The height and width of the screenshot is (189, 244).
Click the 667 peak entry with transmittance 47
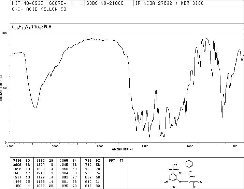coord(116,161)
